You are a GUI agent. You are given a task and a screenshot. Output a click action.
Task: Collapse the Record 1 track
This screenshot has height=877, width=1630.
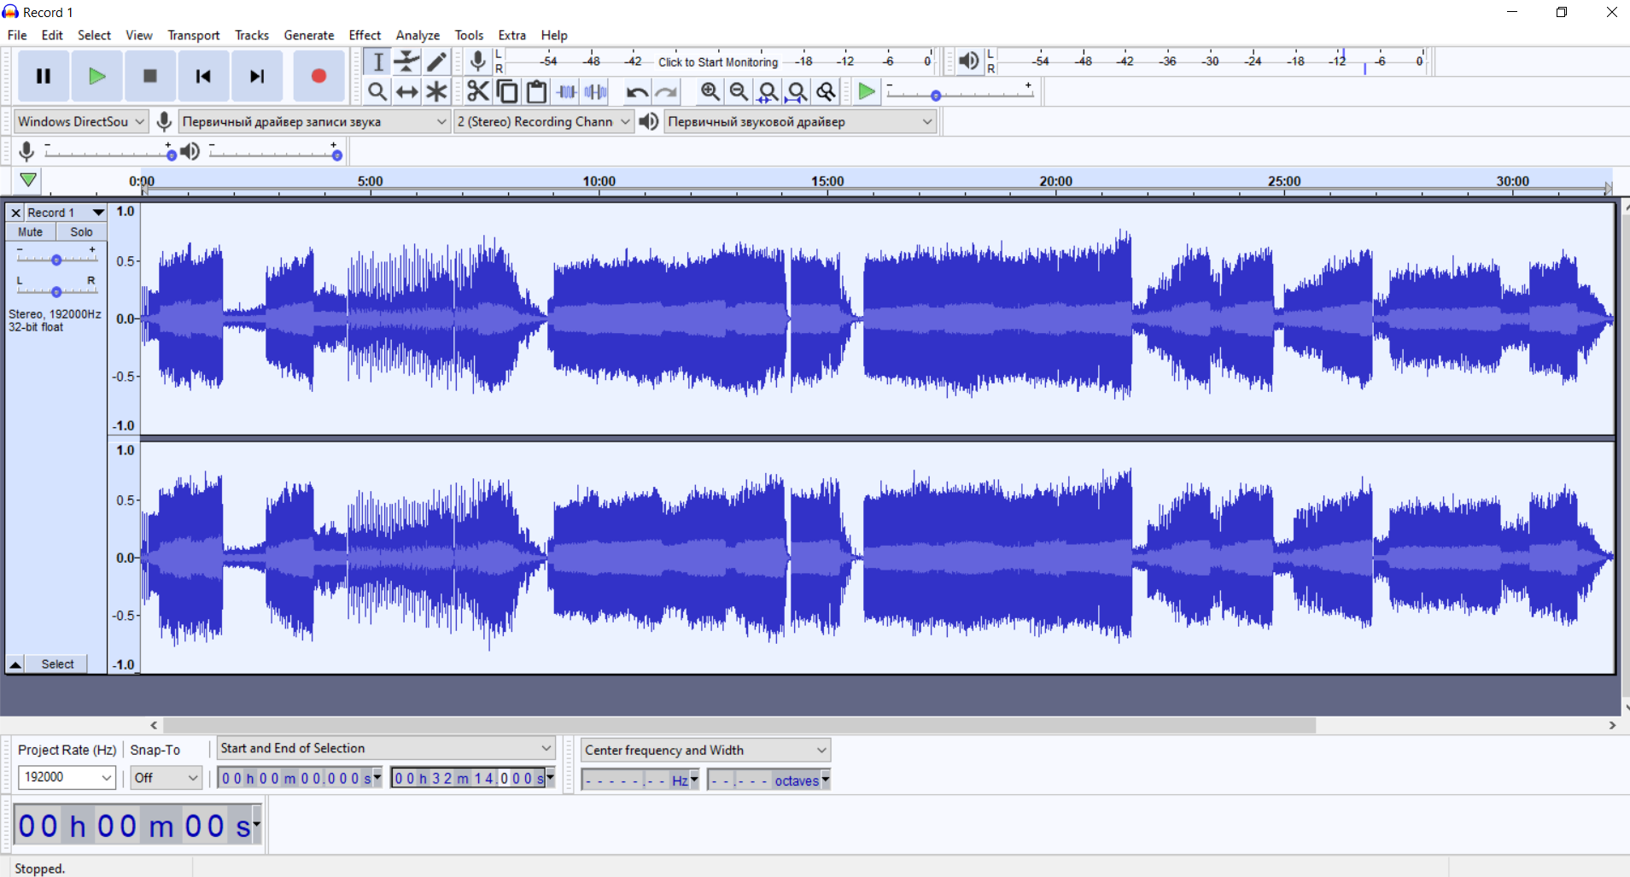(15, 664)
